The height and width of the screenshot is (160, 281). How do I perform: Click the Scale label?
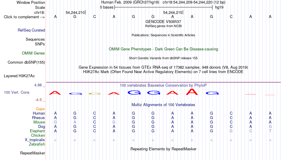click(x=40, y=7)
